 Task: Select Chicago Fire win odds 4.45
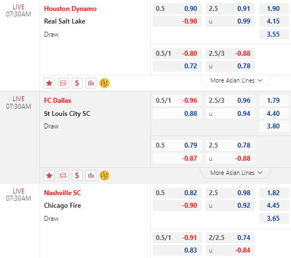274,206
